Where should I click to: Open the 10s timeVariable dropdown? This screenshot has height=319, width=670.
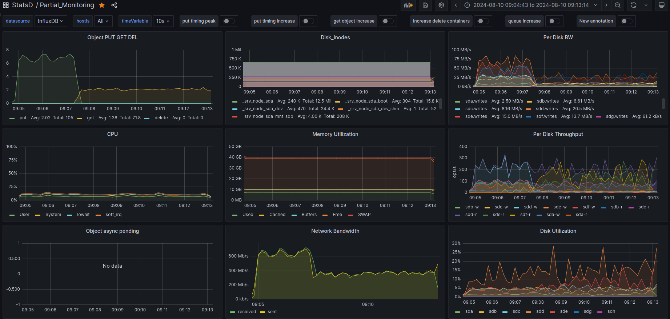point(163,21)
